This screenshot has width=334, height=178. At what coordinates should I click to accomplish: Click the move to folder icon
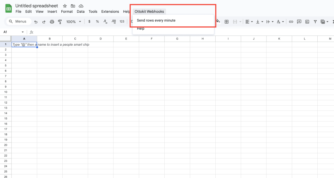tap(73, 6)
